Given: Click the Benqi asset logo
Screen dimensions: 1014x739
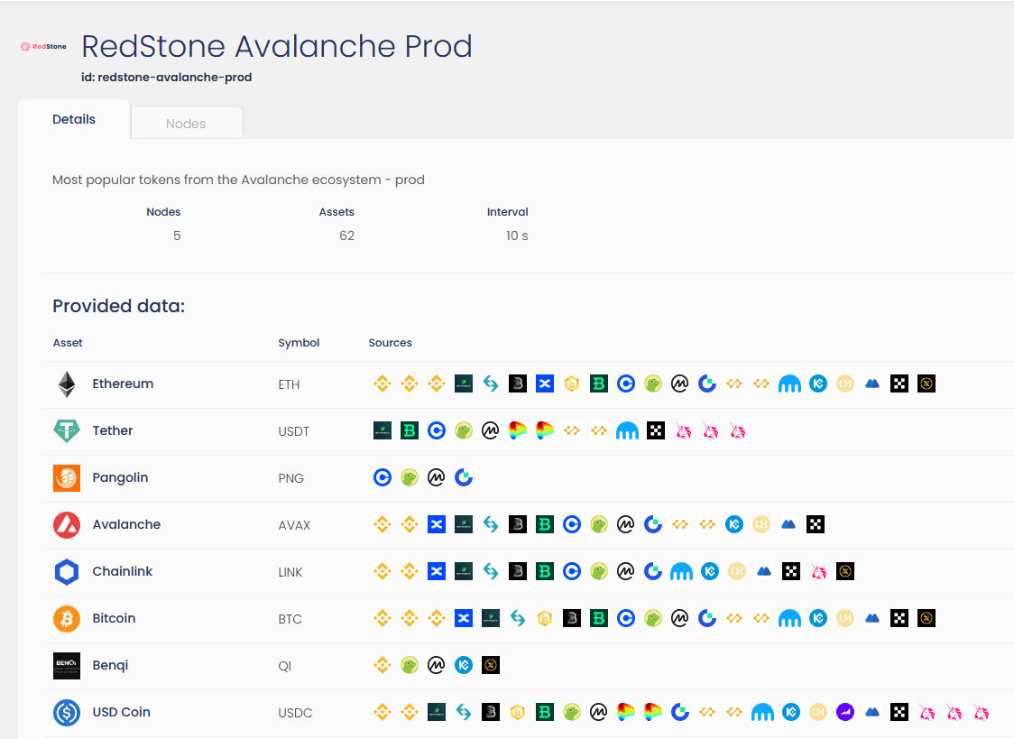Looking at the screenshot, I should pos(67,666).
